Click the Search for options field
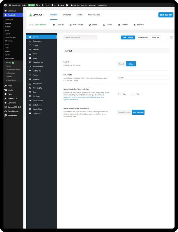This screenshot has height=232, width=178. click(80, 38)
